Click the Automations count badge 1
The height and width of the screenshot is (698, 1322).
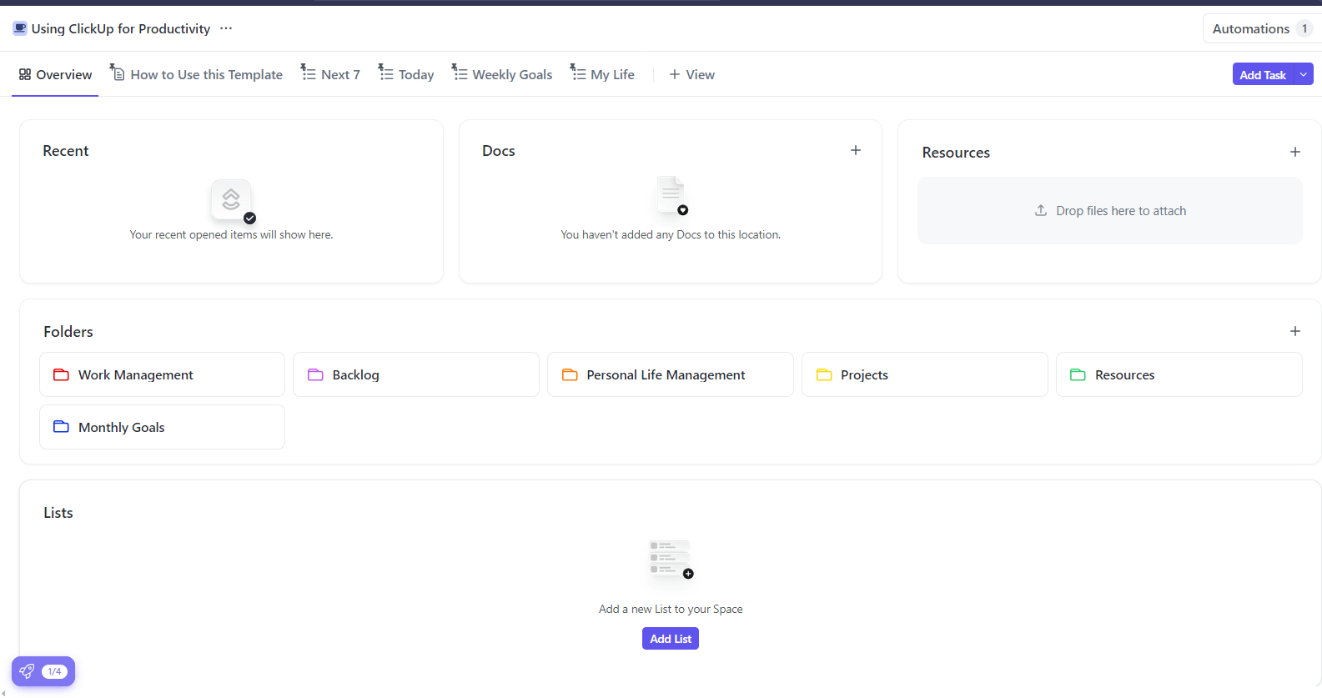coord(1304,28)
